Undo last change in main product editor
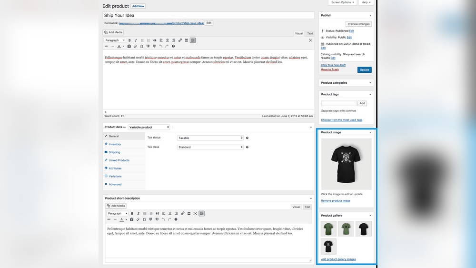The width and height of the screenshot is (476, 268). [x=161, y=47]
